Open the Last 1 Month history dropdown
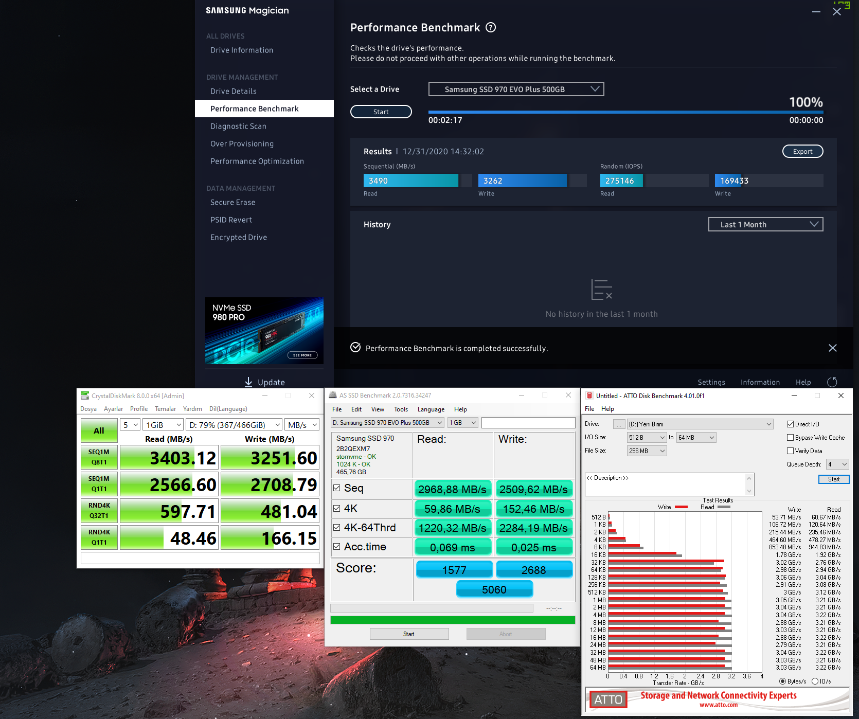The width and height of the screenshot is (859, 719). (765, 224)
